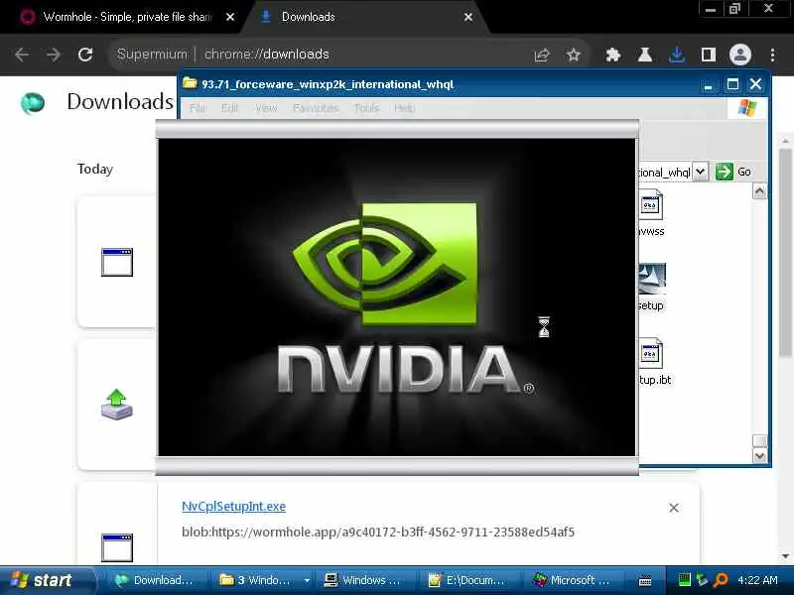
Task: Click the Explorer scrollbar up arrow
Action: point(759,190)
